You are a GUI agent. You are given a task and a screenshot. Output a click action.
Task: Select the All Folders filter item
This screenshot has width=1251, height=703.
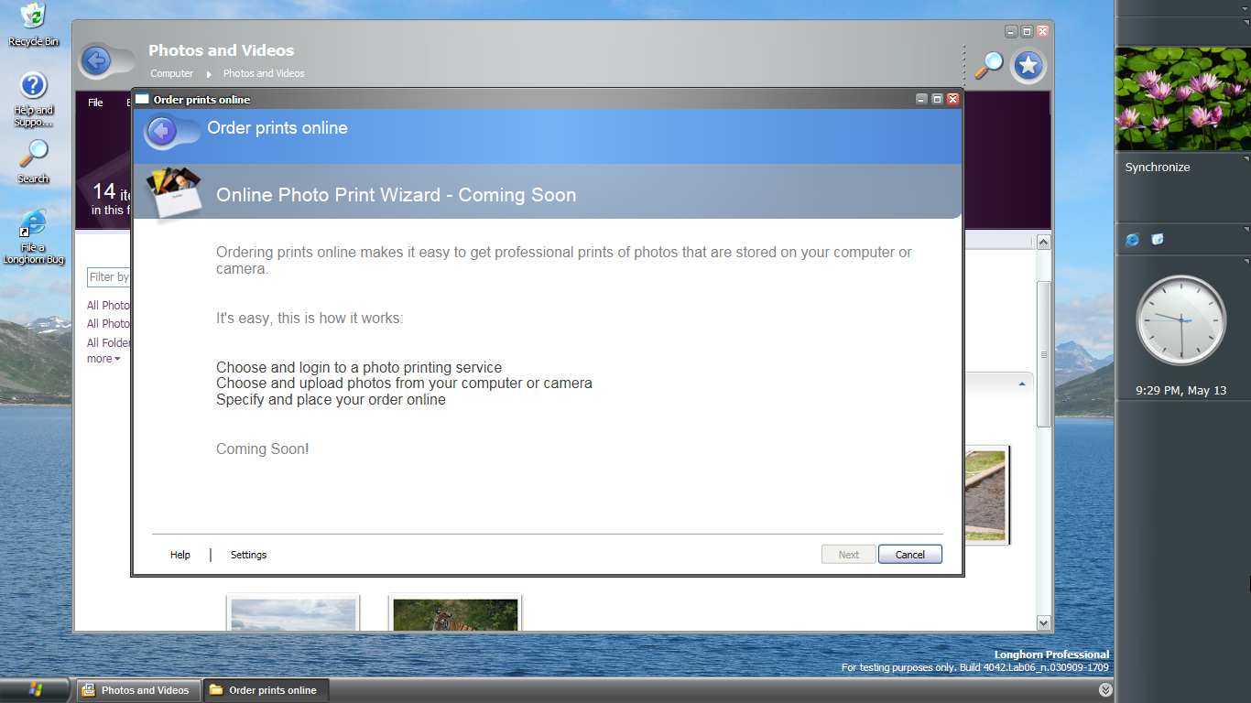pyautogui.click(x=109, y=343)
